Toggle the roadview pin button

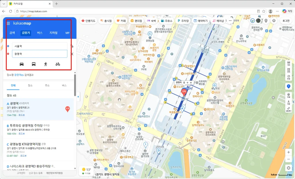(x=266, y=21)
